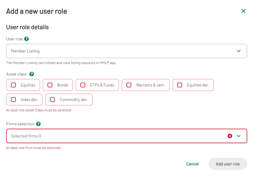Enable the Commodity der. asset class
This screenshot has height=176, width=253.
(x=52, y=100)
